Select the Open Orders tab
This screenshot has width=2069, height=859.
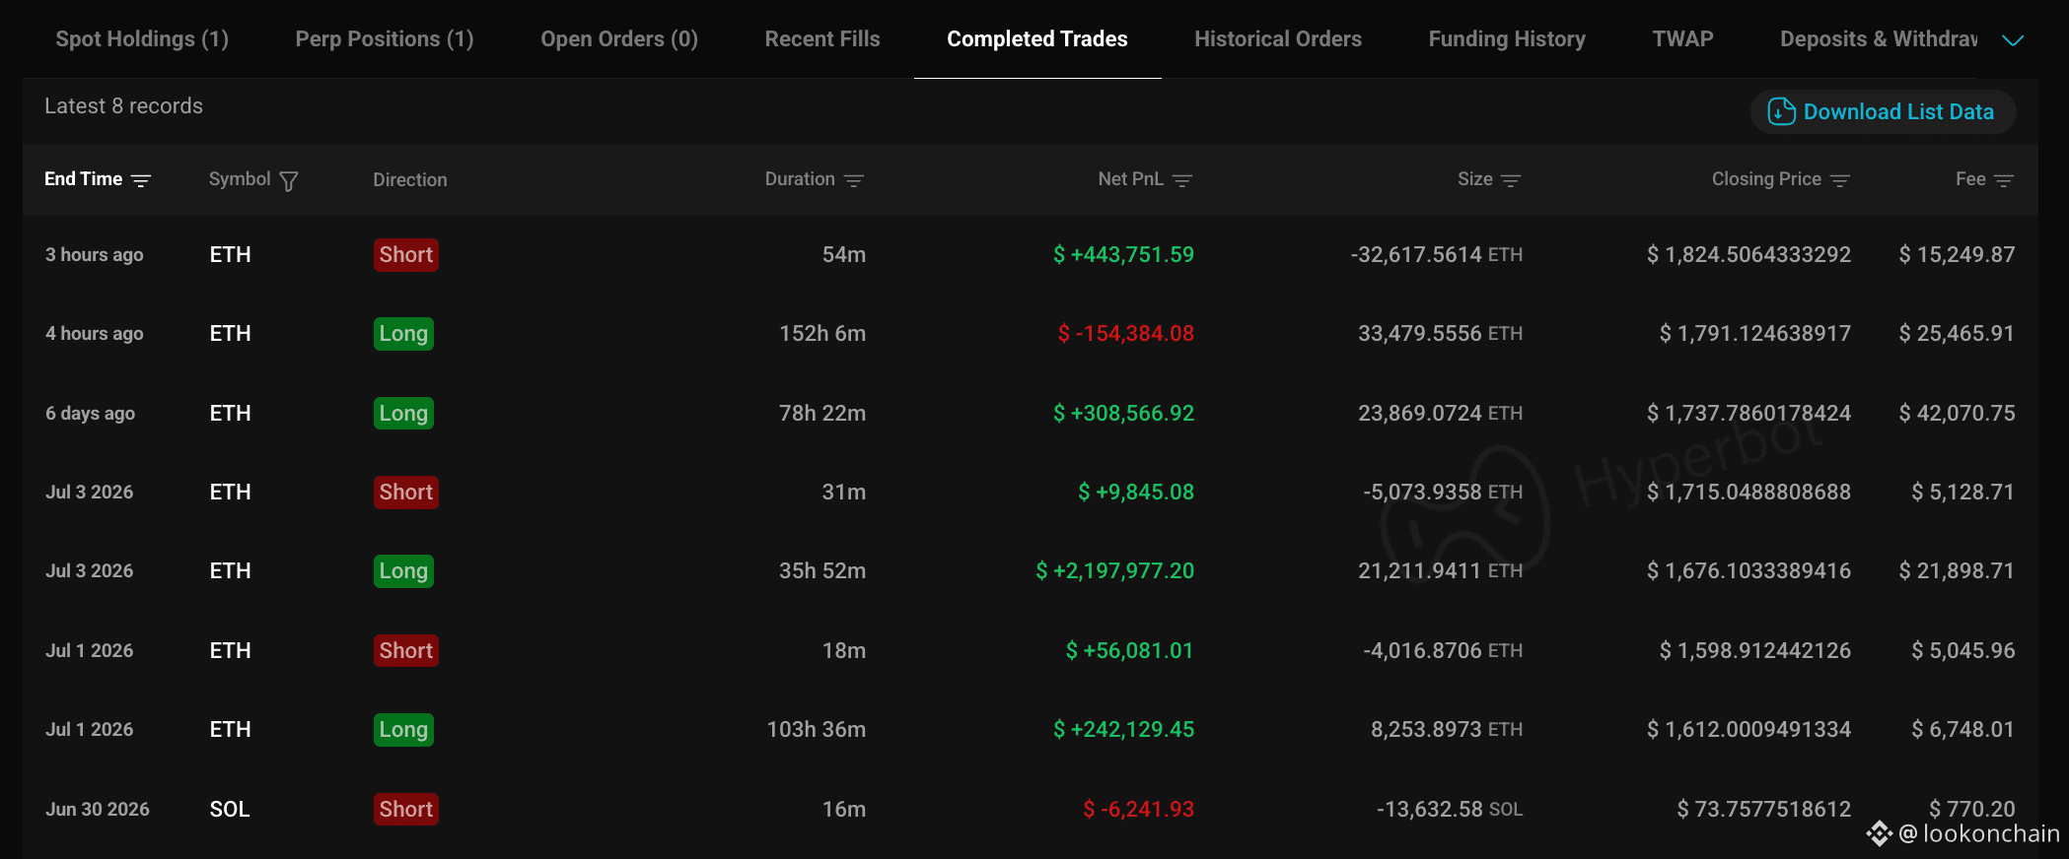tap(619, 38)
